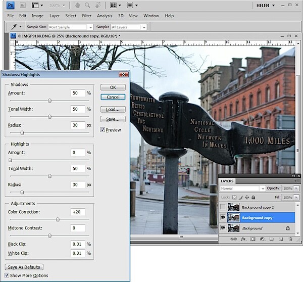Launch Bridge with the Br icon
303x282 pixels.
[x=23, y=5]
